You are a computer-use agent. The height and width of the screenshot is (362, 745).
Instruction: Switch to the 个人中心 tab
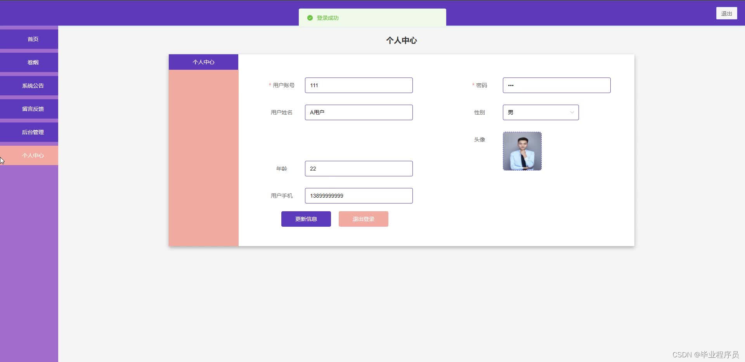pos(203,62)
